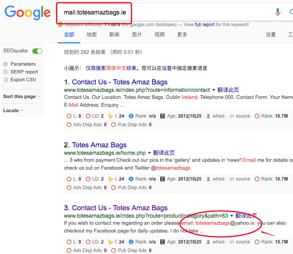Click the Google search input field
This screenshot has width=293, height=254.
[x=164, y=12]
